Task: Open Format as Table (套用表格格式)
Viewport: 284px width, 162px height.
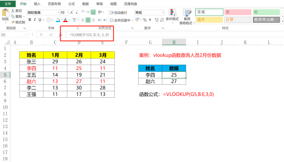Action: coord(187,17)
